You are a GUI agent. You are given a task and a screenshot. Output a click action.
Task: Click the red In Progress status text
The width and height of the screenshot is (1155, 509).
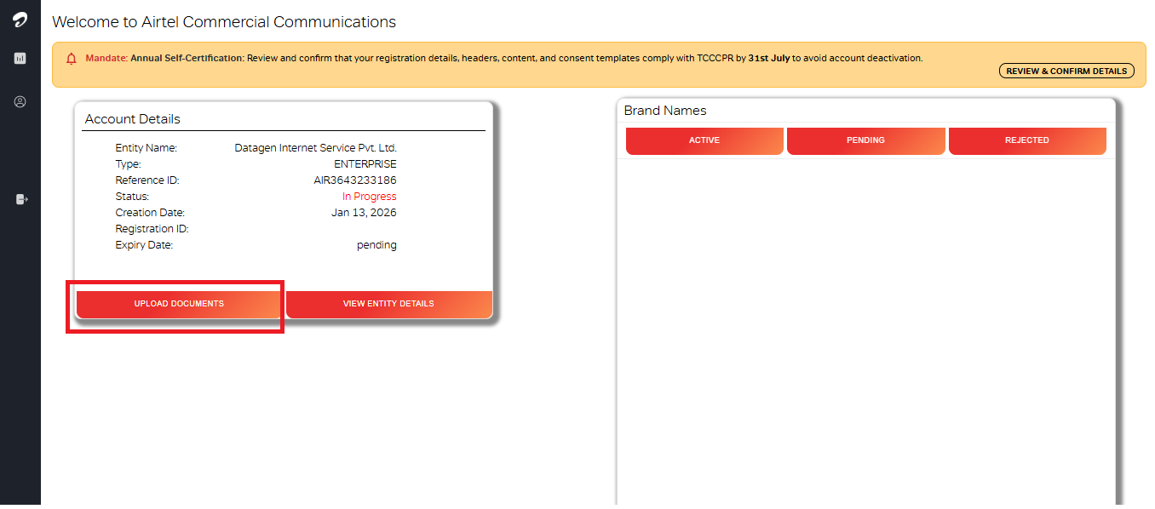(x=369, y=197)
